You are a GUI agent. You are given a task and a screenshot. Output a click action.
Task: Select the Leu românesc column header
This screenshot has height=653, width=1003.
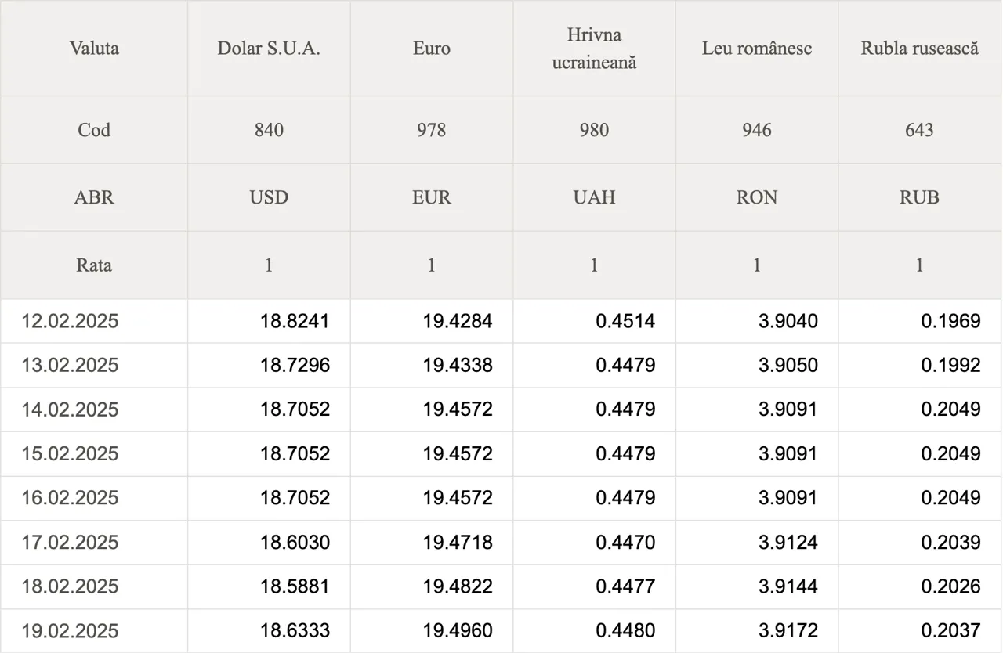point(757,49)
